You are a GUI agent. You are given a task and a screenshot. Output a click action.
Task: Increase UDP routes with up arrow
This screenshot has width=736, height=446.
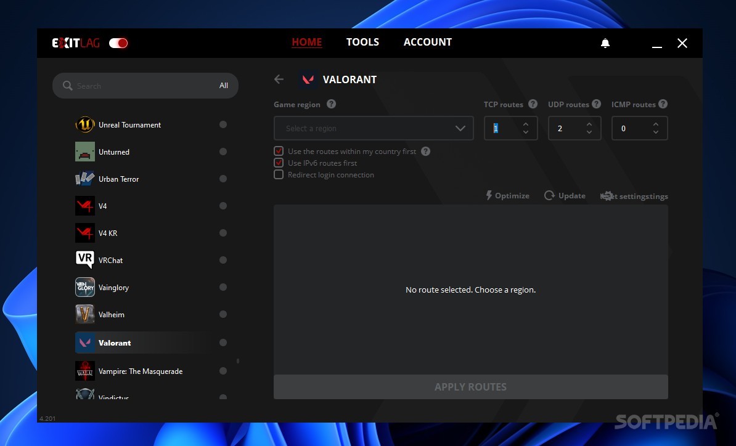(589, 124)
